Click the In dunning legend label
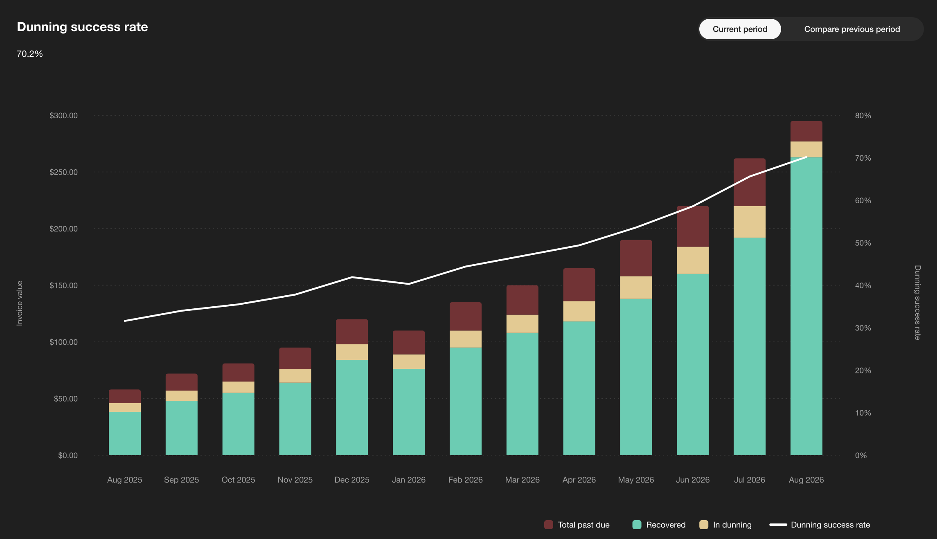 [x=732, y=525]
